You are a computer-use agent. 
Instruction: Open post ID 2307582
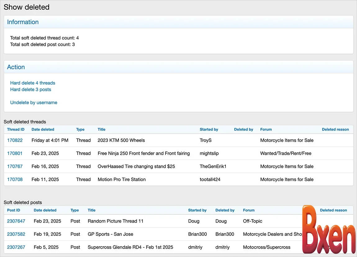16,234
